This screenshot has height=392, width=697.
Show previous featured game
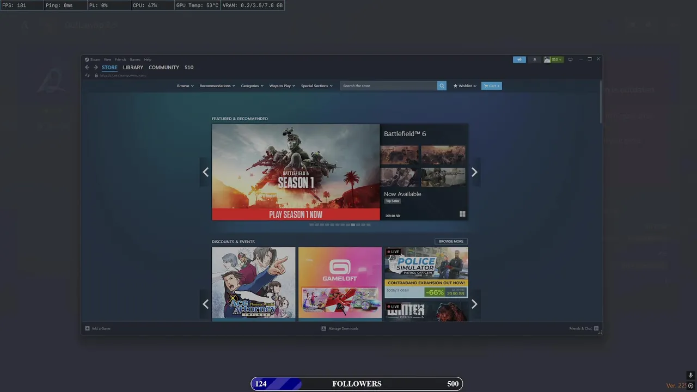[x=205, y=172]
